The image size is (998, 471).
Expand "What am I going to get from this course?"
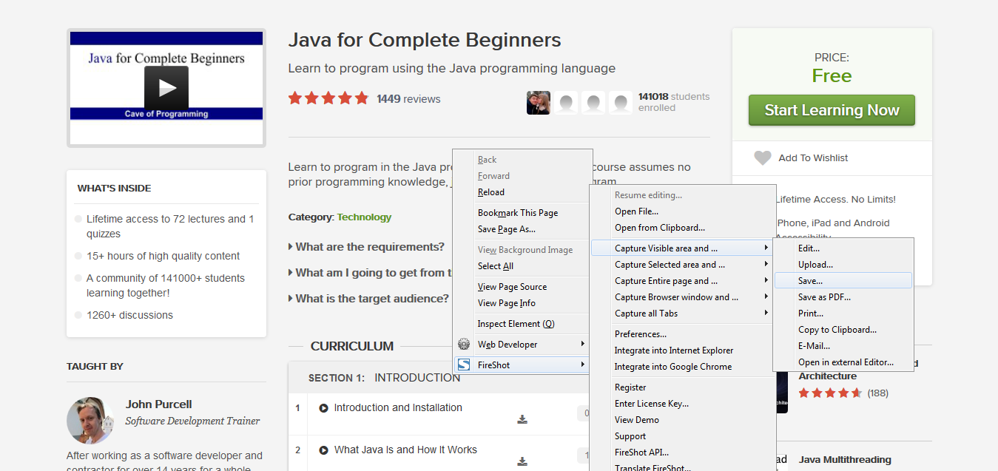click(x=366, y=272)
